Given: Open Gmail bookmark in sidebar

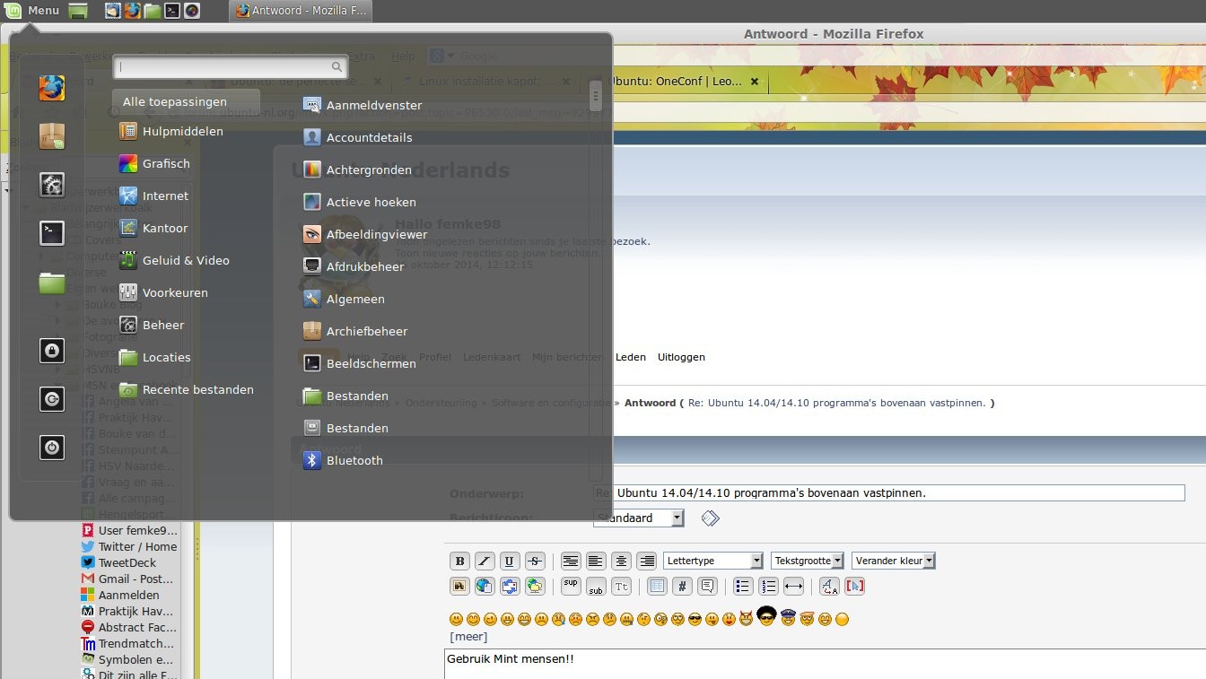Looking at the screenshot, I should 129,579.
